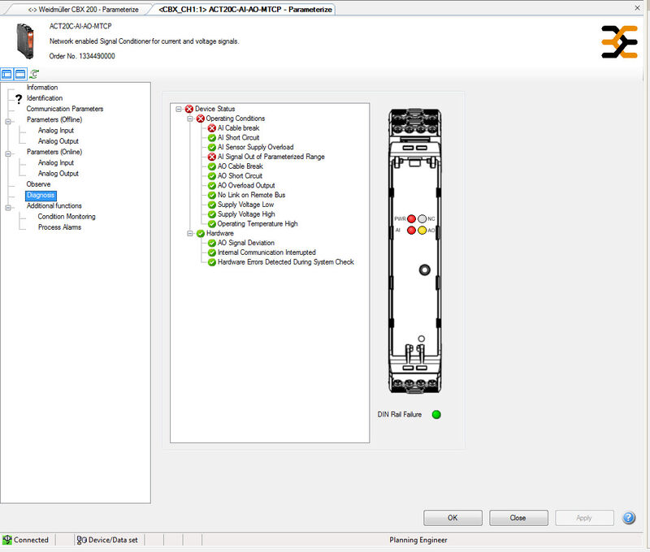This screenshot has width=650, height=552.
Task: Select the Diagnosis navigation item
Action: pos(41,195)
